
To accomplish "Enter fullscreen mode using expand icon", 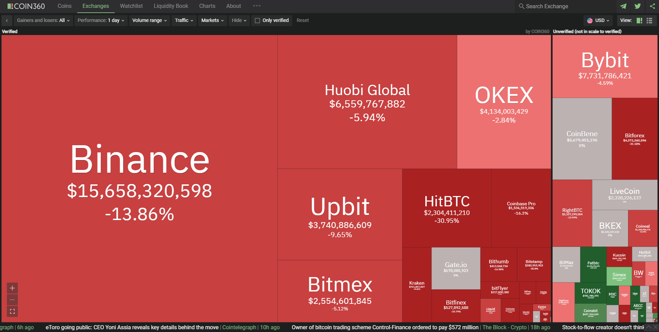I will (x=12, y=311).
